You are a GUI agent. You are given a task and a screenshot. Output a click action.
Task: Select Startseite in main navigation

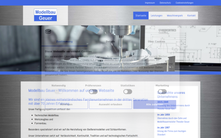click(141, 15)
